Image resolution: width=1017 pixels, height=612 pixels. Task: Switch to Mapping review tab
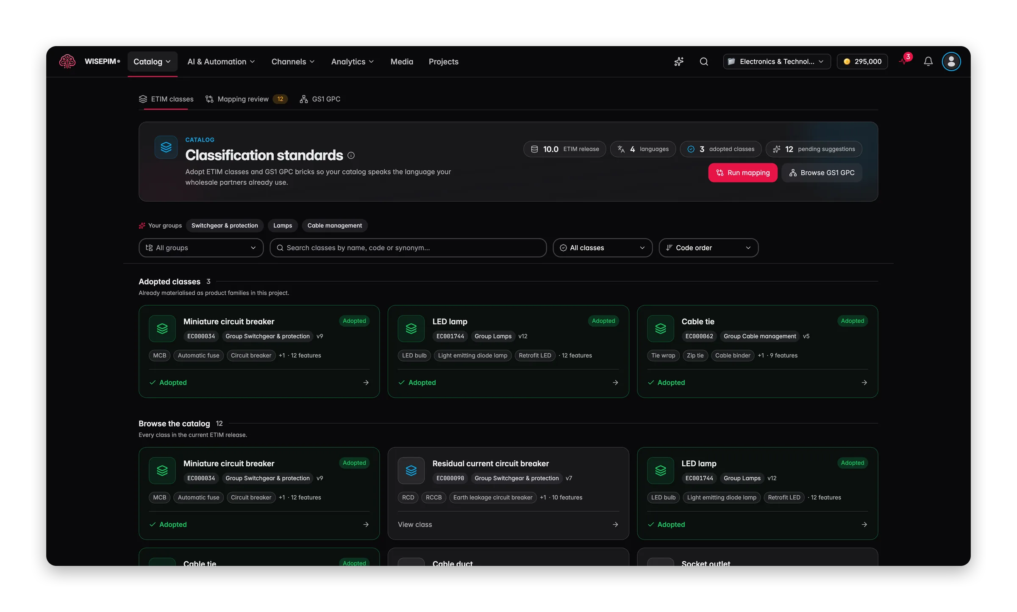click(x=246, y=99)
